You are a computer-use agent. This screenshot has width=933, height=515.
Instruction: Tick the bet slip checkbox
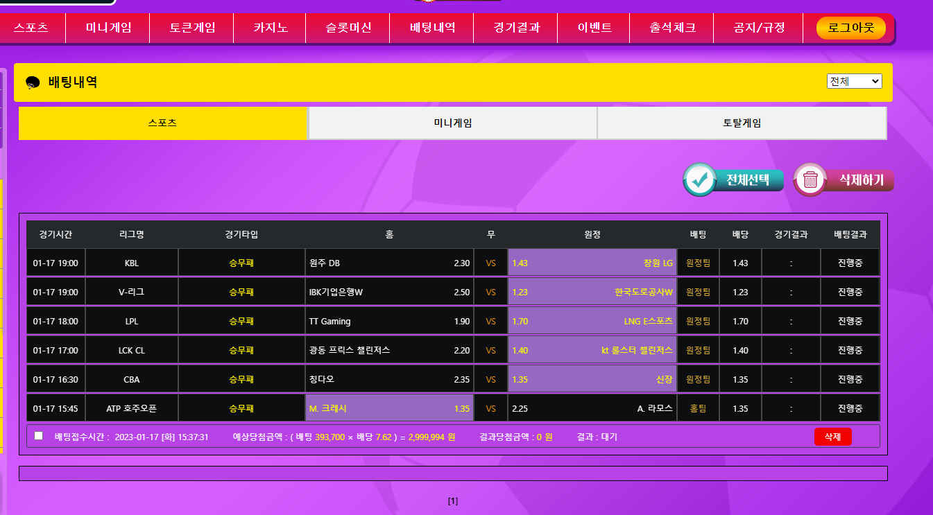(x=39, y=436)
